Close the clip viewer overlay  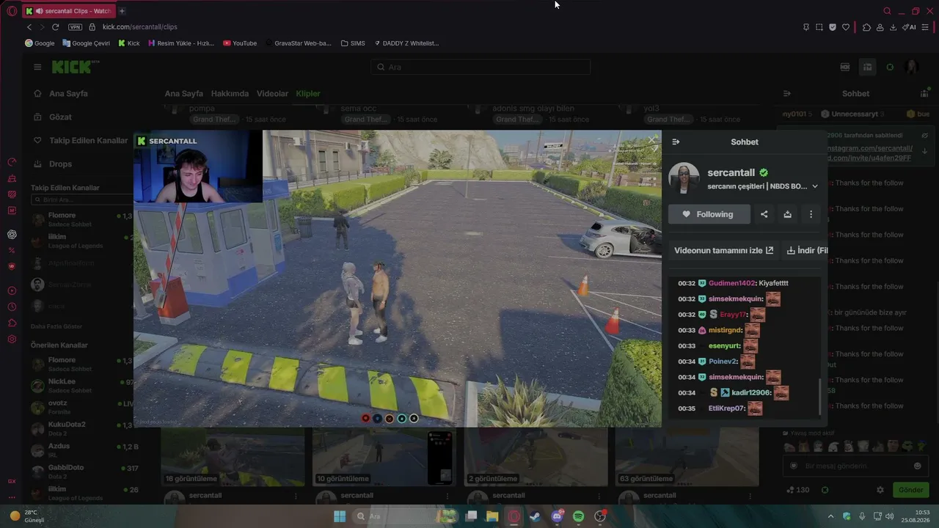click(x=653, y=139)
